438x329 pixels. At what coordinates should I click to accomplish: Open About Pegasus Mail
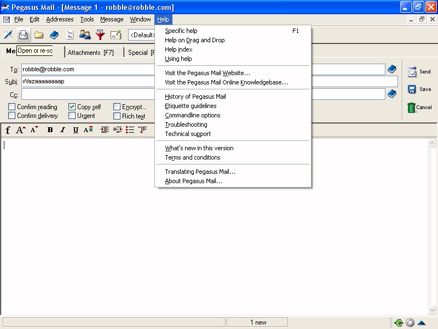[233, 181]
